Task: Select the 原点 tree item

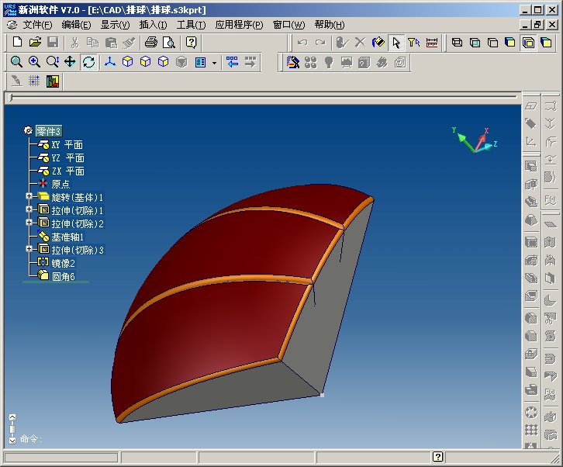Action: 60,185
